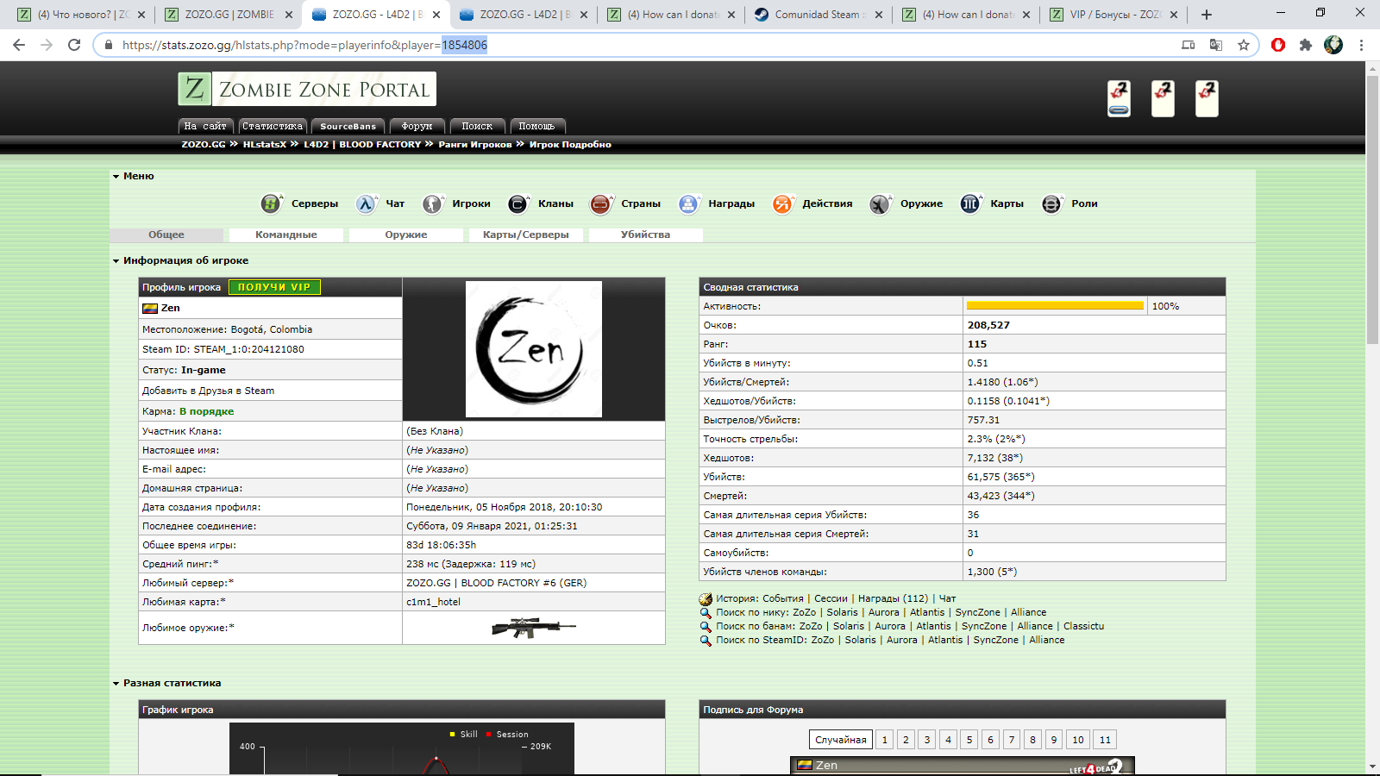Click the Colombia flag next to Zen
The height and width of the screenshot is (776, 1380).
point(150,308)
